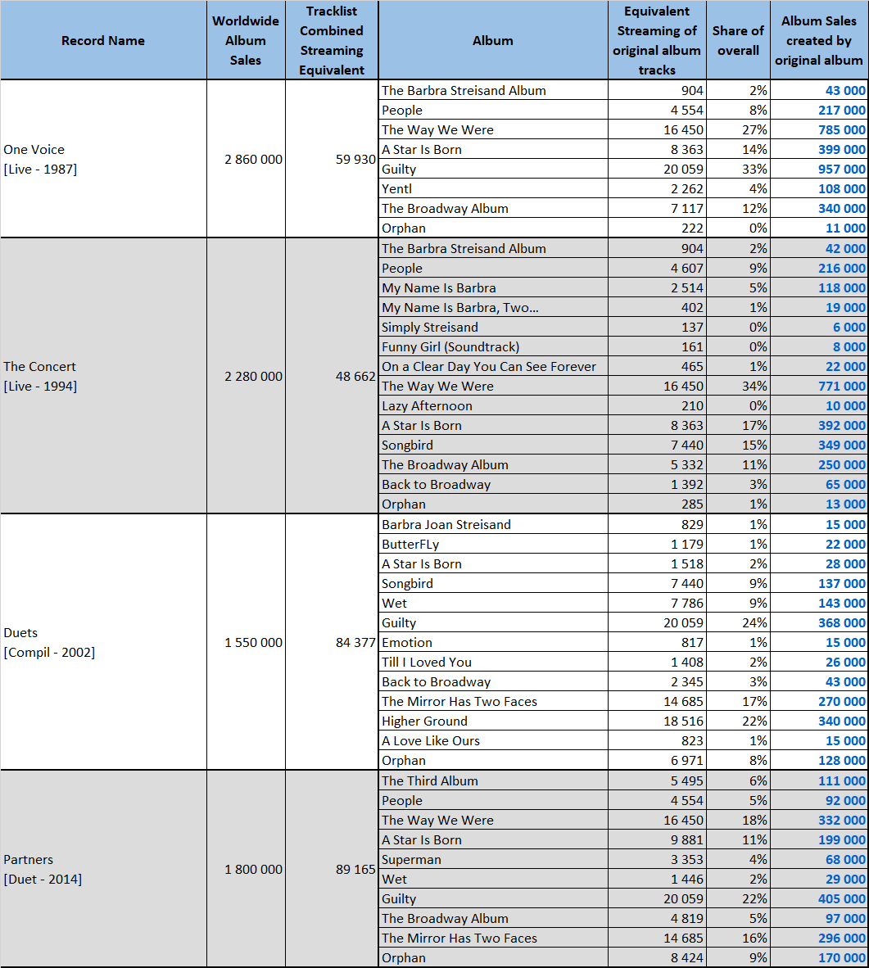Click the 24% share cell
This screenshot has width=869, height=968.
point(738,623)
